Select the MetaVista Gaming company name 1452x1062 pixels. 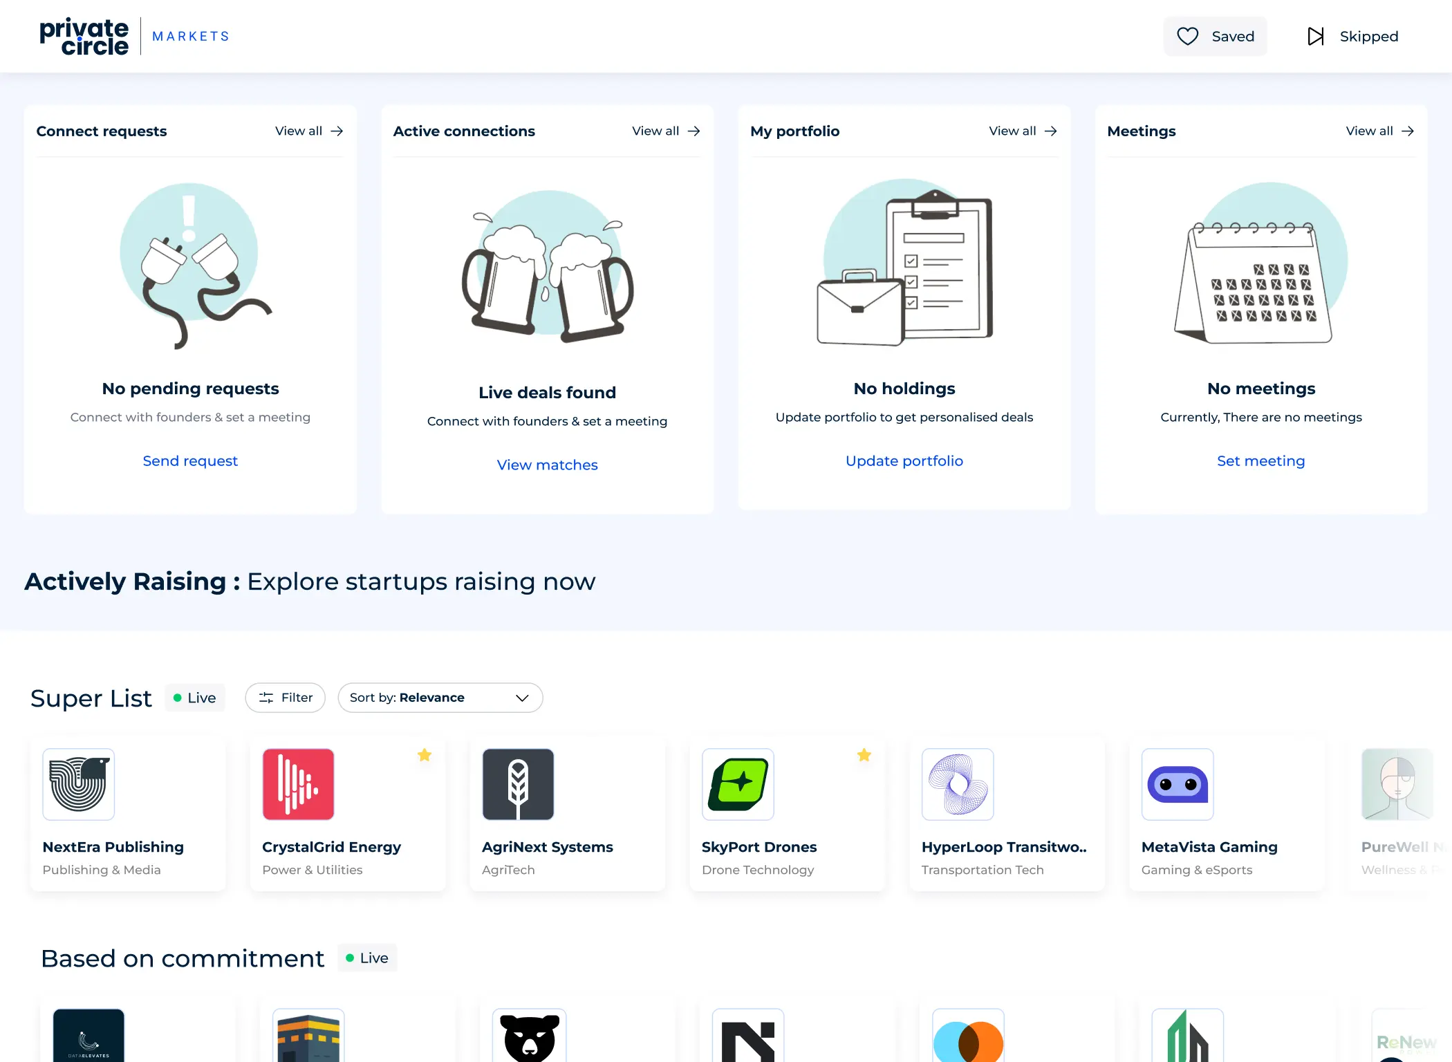(x=1209, y=847)
